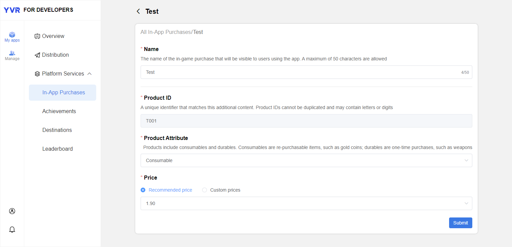The width and height of the screenshot is (512, 247).
Task: Click the Overview chart icon
Action: 37,36
